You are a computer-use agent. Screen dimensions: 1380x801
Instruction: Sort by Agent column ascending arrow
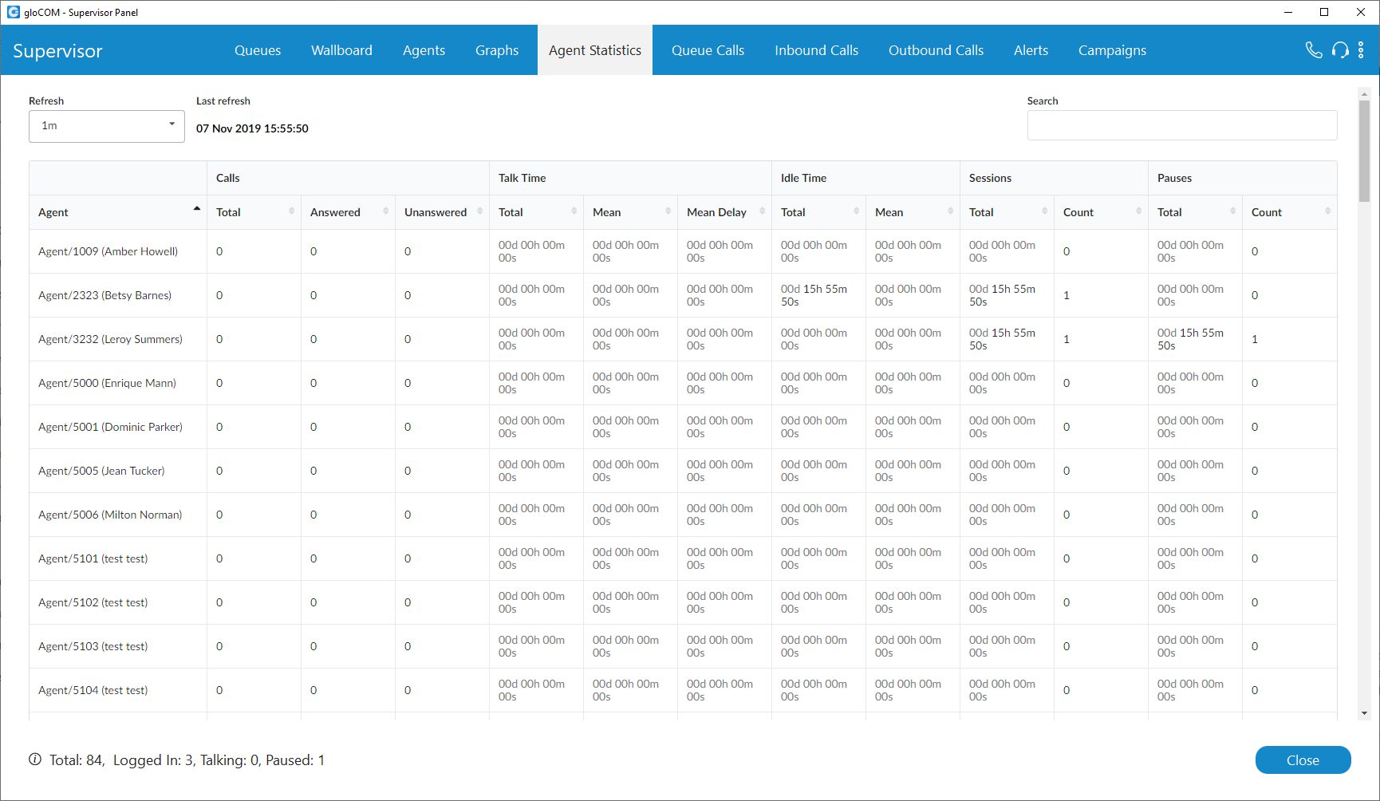tap(196, 209)
